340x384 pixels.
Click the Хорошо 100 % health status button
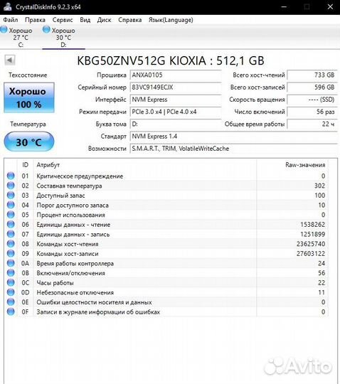(x=29, y=97)
